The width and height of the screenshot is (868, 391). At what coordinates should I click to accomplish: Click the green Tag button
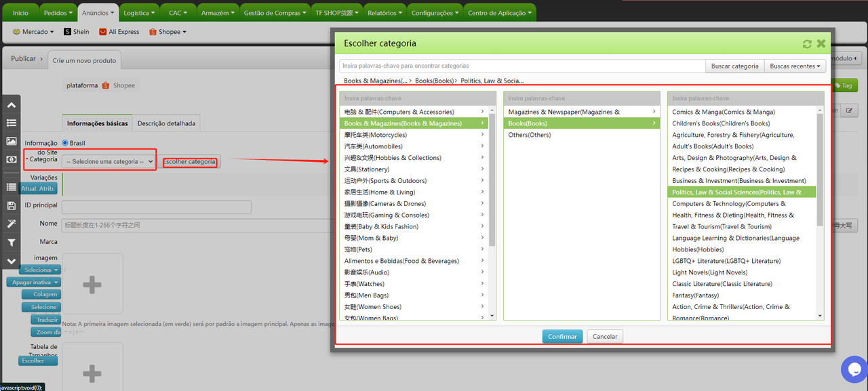tap(845, 86)
